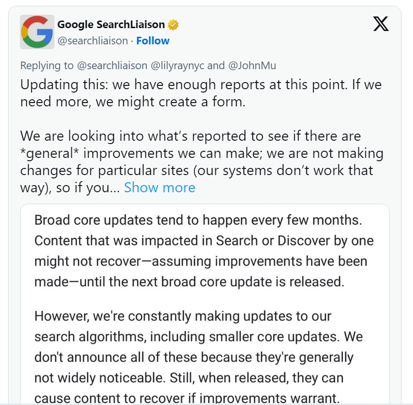Follow the Google SearchLiaison account
Viewport: 413px width, 405px height.
pos(153,41)
